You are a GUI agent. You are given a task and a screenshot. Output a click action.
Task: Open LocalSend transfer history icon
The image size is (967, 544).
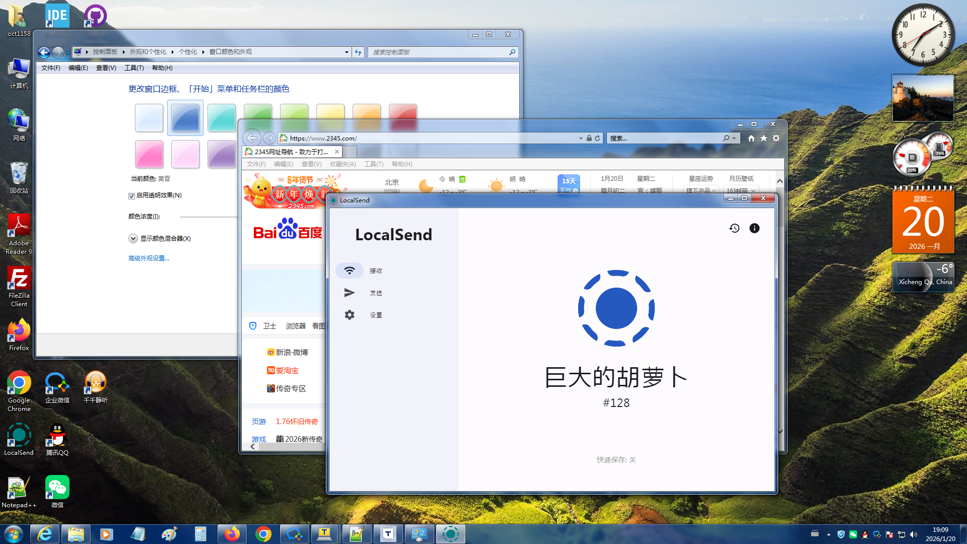(734, 228)
